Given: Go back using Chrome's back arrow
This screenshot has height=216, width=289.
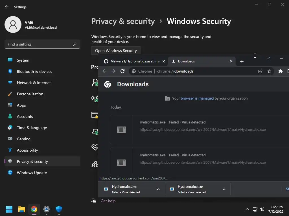Looking at the screenshot, I should pyautogui.click(x=104, y=71).
